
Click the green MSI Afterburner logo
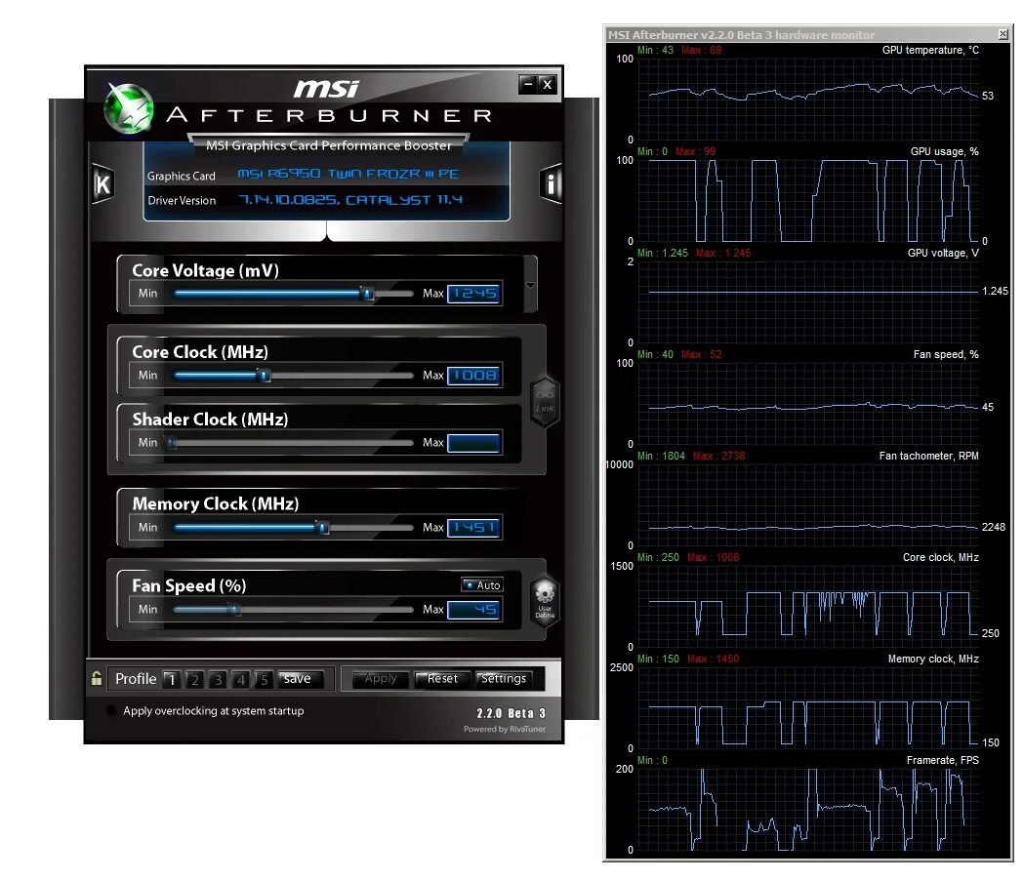[x=129, y=109]
